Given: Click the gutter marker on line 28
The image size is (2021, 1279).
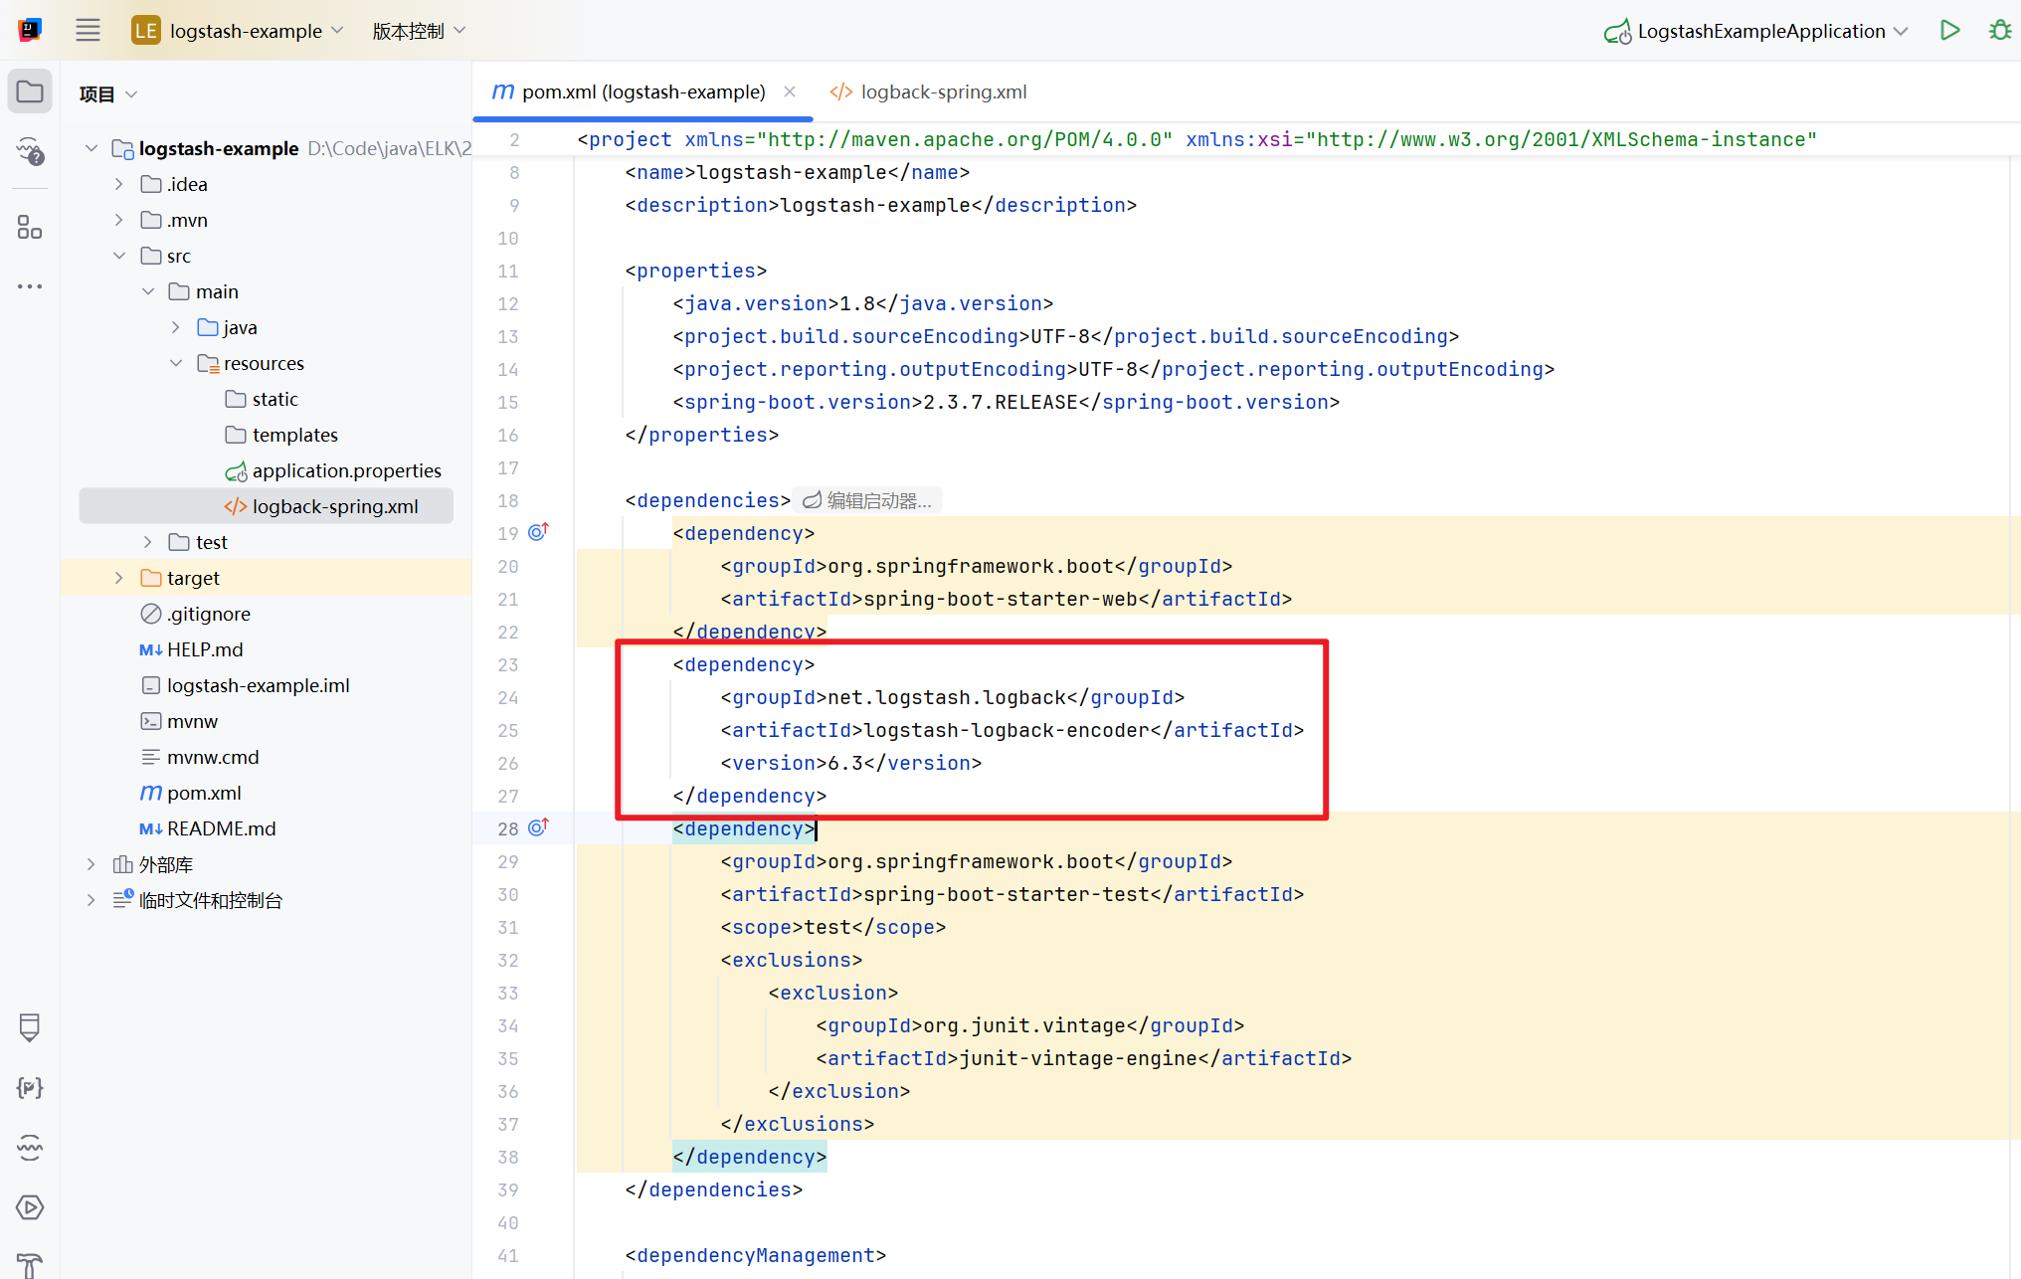Looking at the screenshot, I should tap(538, 827).
